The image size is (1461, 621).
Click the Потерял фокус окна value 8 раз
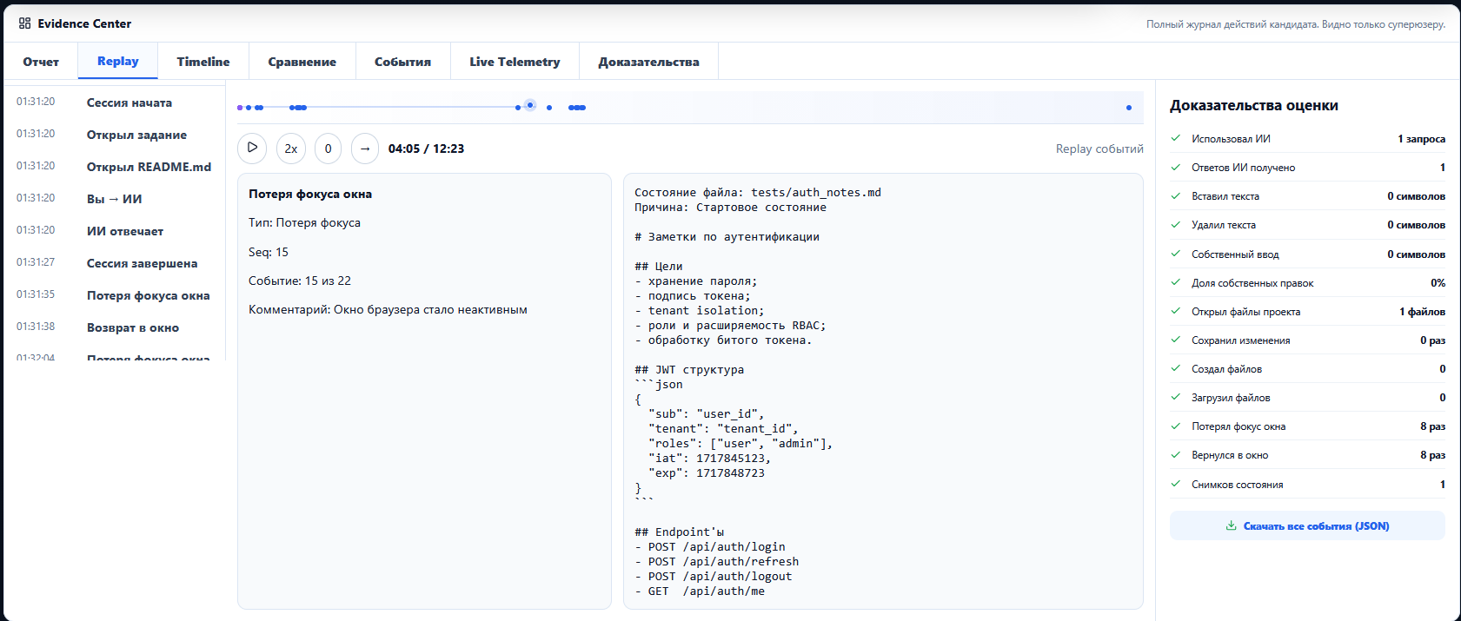pos(1432,426)
